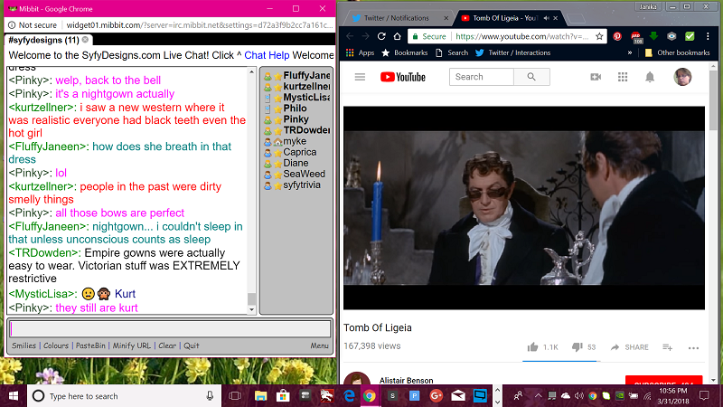Reload the YouTube page
Image resolution: width=723 pixels, height=407 pixels.
pyautogui.click(x=381, y=36)
